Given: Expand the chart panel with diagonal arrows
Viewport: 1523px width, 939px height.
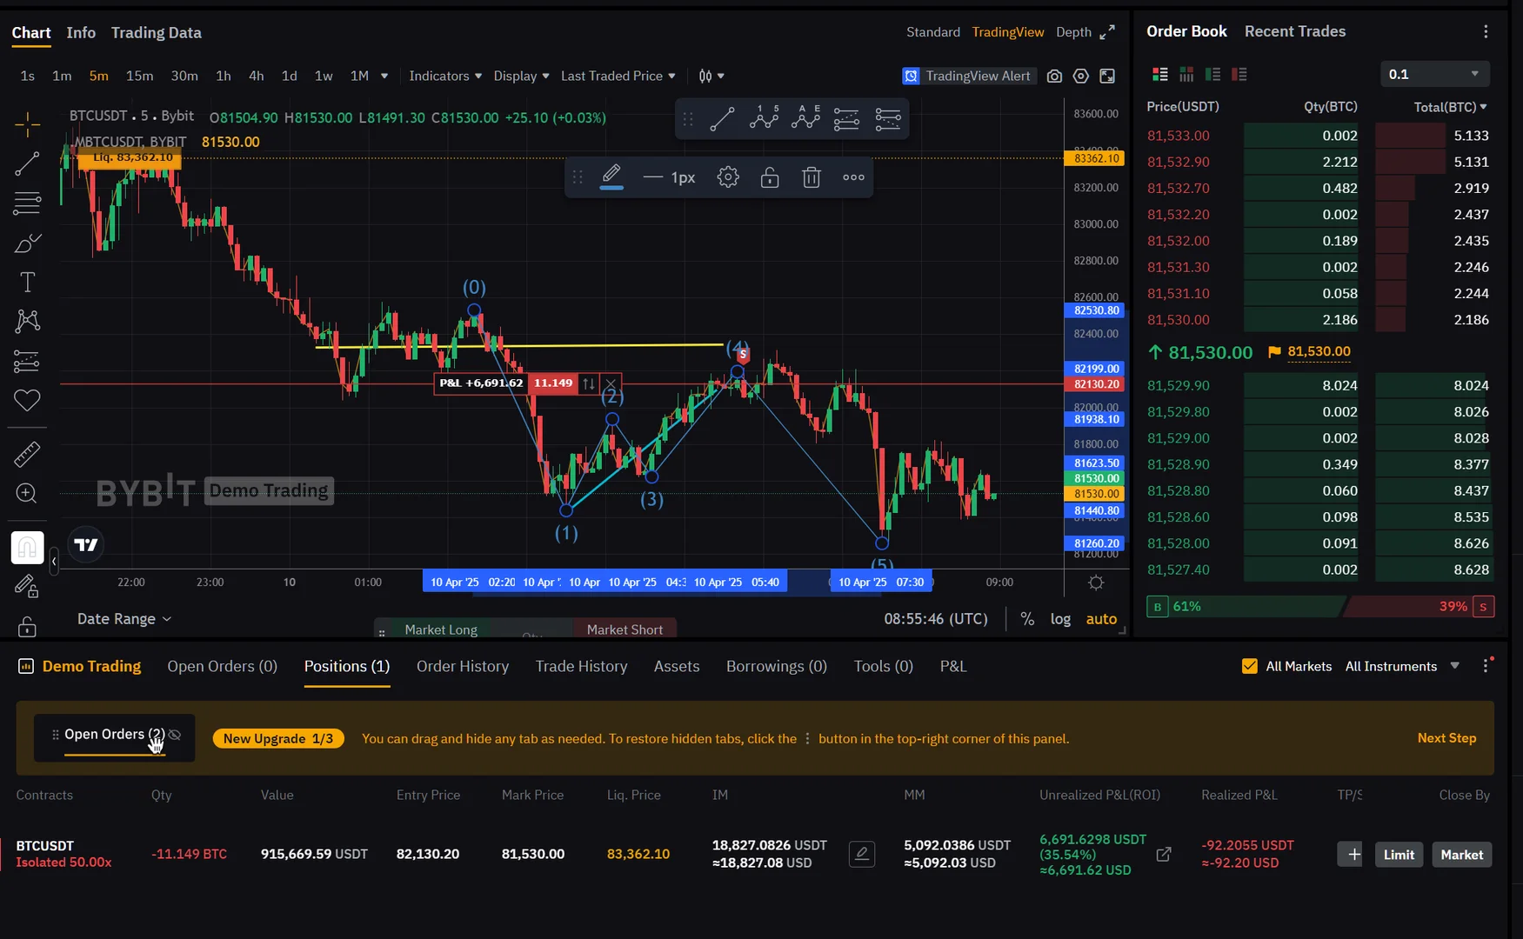Looking at the screenshot, I should [x=1107, y=32].
